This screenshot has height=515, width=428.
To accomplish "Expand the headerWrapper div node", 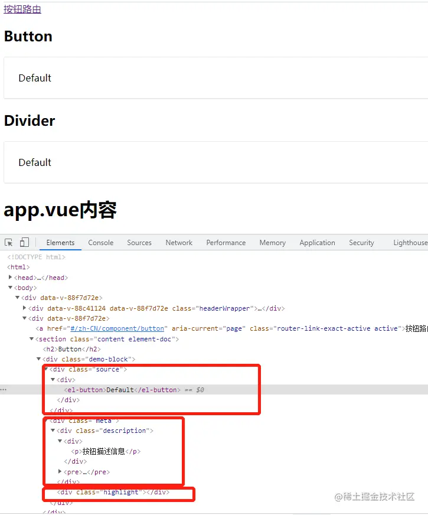I will (x=24, y=308).
